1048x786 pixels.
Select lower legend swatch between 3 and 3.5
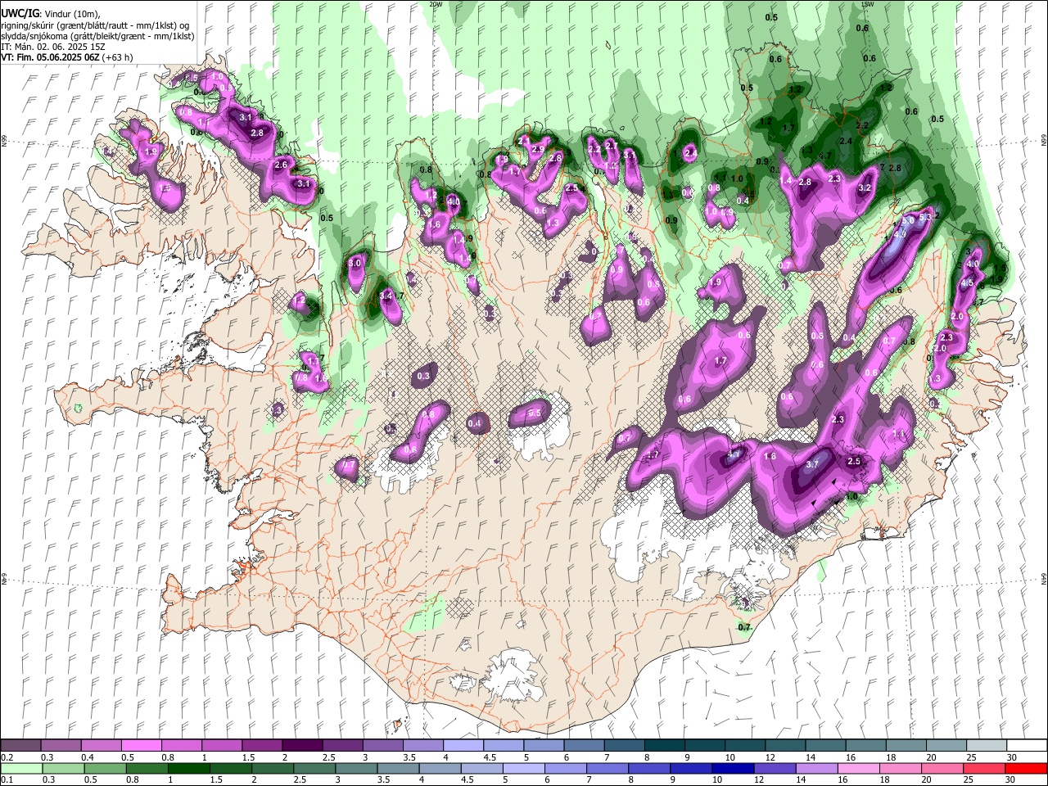[355, 768]
